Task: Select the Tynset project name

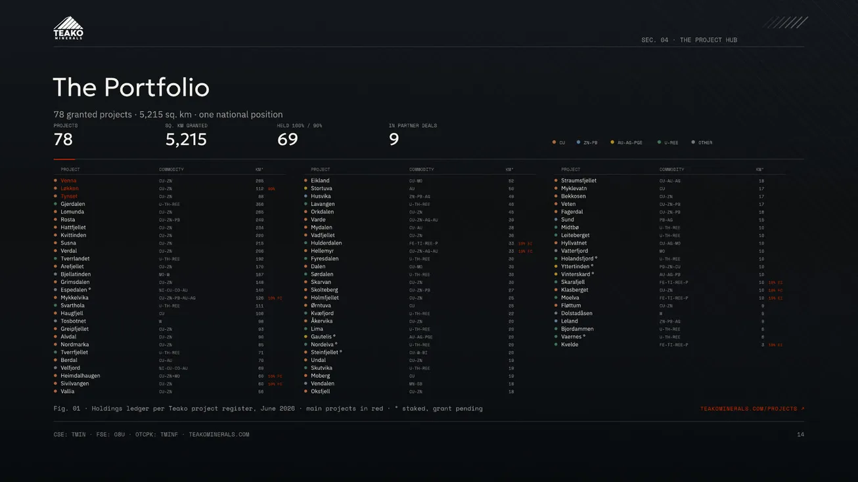Action: click(x=69, y=196)
